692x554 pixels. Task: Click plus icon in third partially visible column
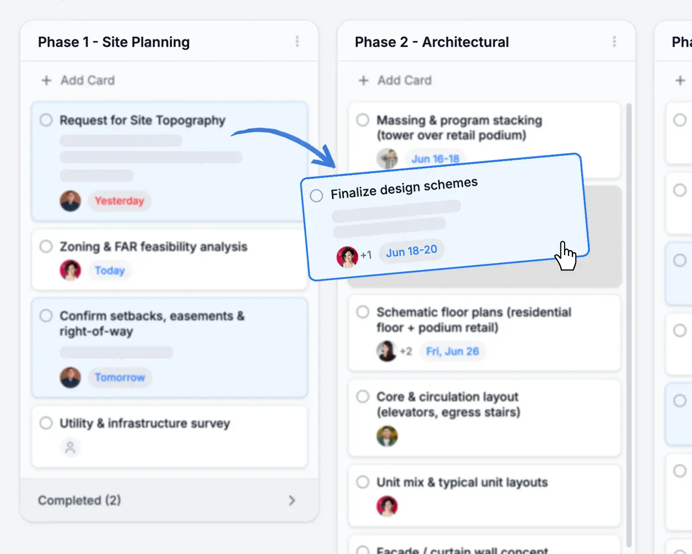tap(680, 81)
